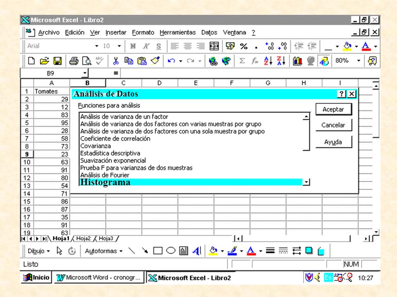The image size is (397, 297).
Task: Click the Ayuda button
Action: 333,142
